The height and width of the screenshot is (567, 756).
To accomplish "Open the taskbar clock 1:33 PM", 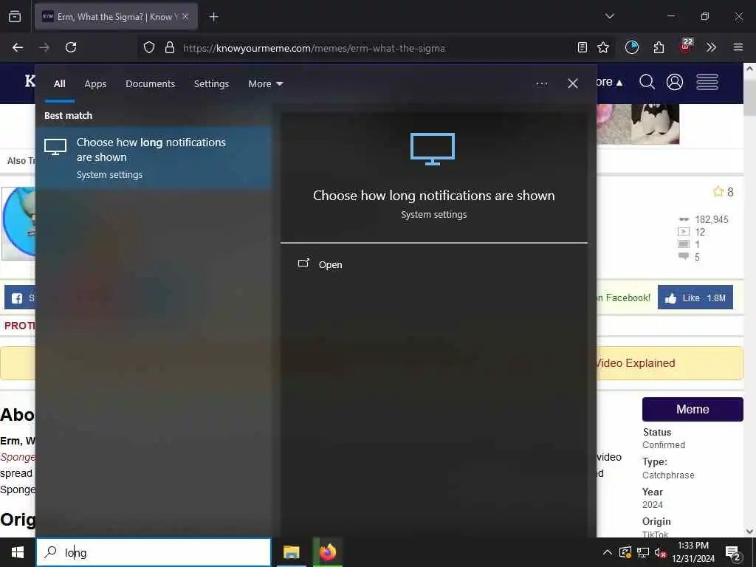I will click(x=693, y=552).
